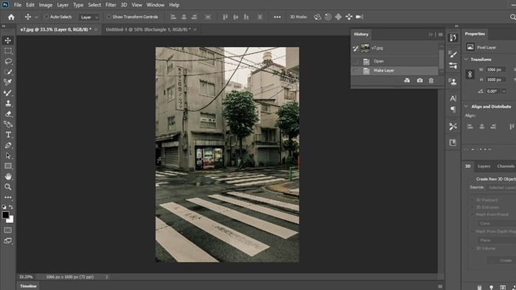
Task: Create new snapshot camera icon in History
Action: click(x=419, y=80)
